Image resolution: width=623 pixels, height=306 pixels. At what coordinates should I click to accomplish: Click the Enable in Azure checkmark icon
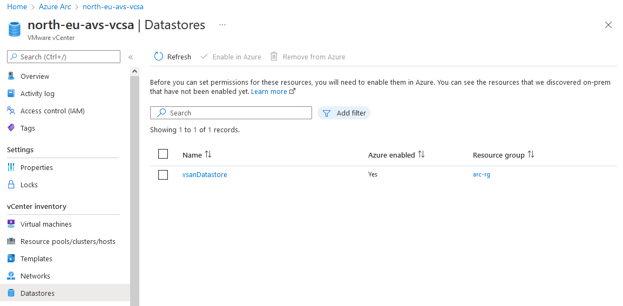click(204, 57)
